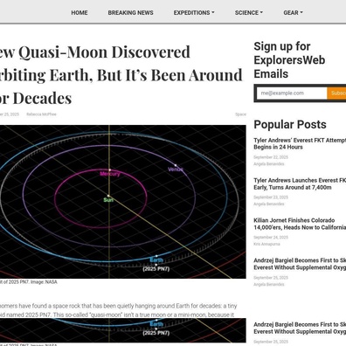Go to the HOME nav item
This screenshot has width=346, height=346.
80,13
